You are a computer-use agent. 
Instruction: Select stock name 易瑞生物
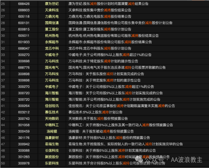pyautogui.click(x=52, y=144)
